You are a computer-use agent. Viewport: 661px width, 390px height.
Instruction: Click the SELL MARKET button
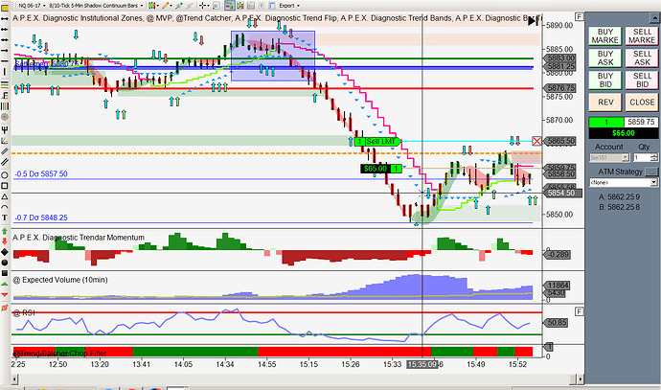pyautogui.click(x=642, y=35)
